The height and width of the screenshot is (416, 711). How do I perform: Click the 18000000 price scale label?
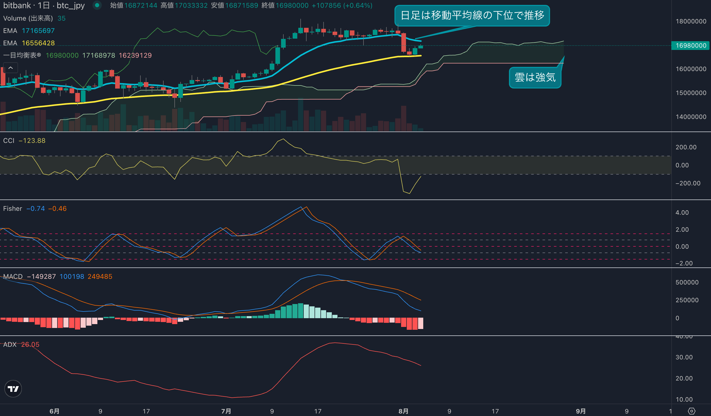click(x=691, y=21)
